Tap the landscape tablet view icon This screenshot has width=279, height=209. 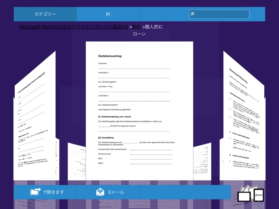(x=244, y=197)
